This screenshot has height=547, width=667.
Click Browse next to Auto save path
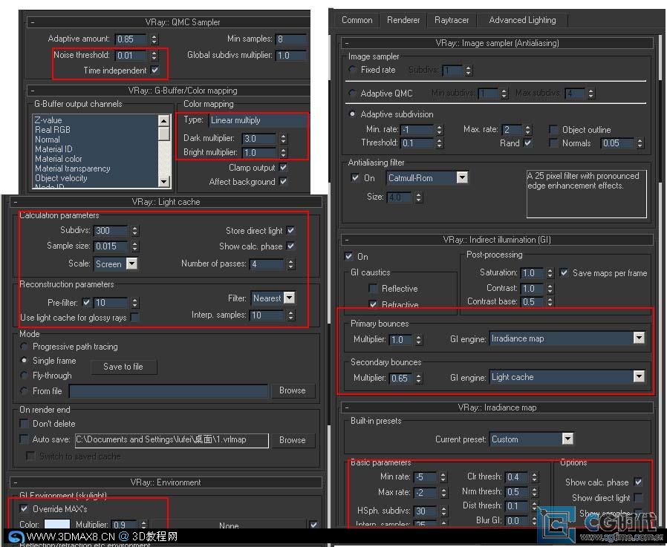(x=292, y=440)
